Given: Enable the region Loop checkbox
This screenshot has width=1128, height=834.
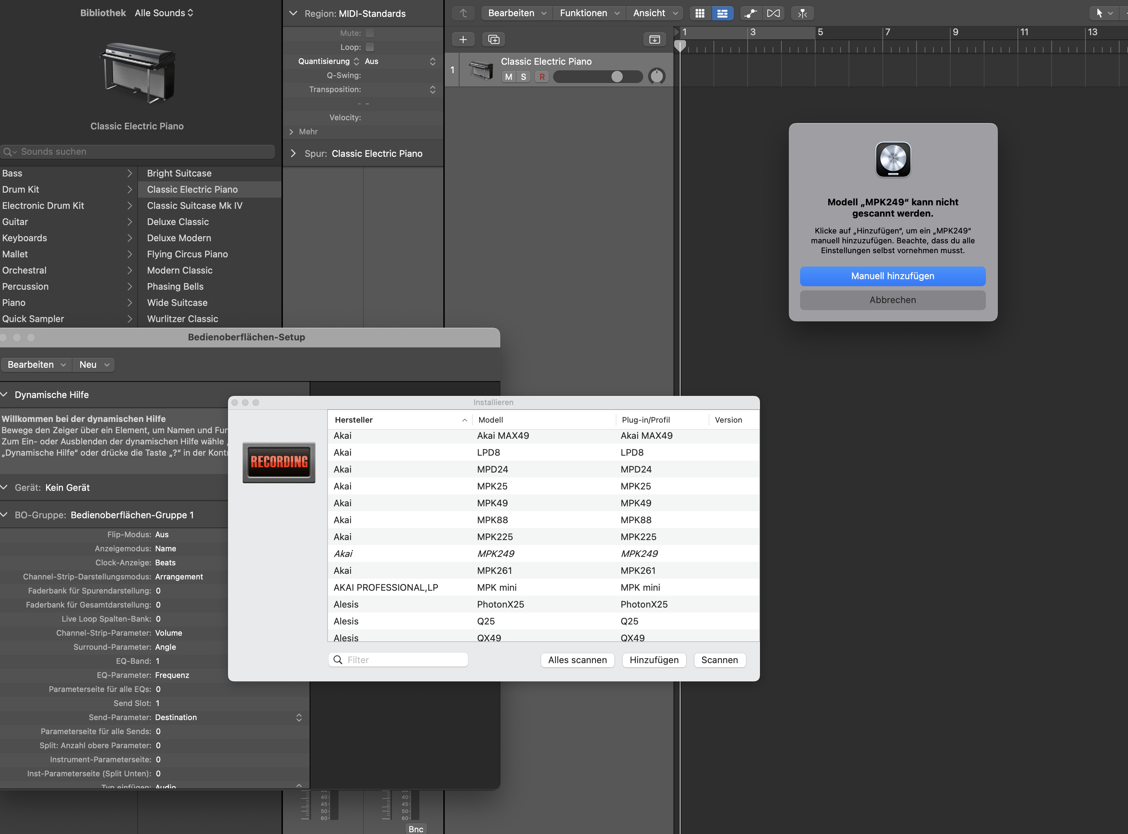Looking at the screenshot, I should 370,47.
